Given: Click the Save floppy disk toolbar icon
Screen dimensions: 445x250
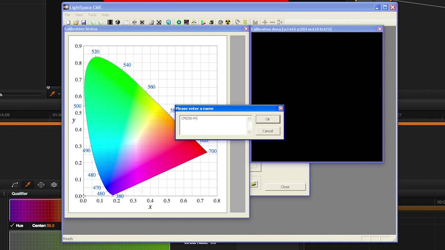Looking at the screenshot, I should tap(83, 22).
